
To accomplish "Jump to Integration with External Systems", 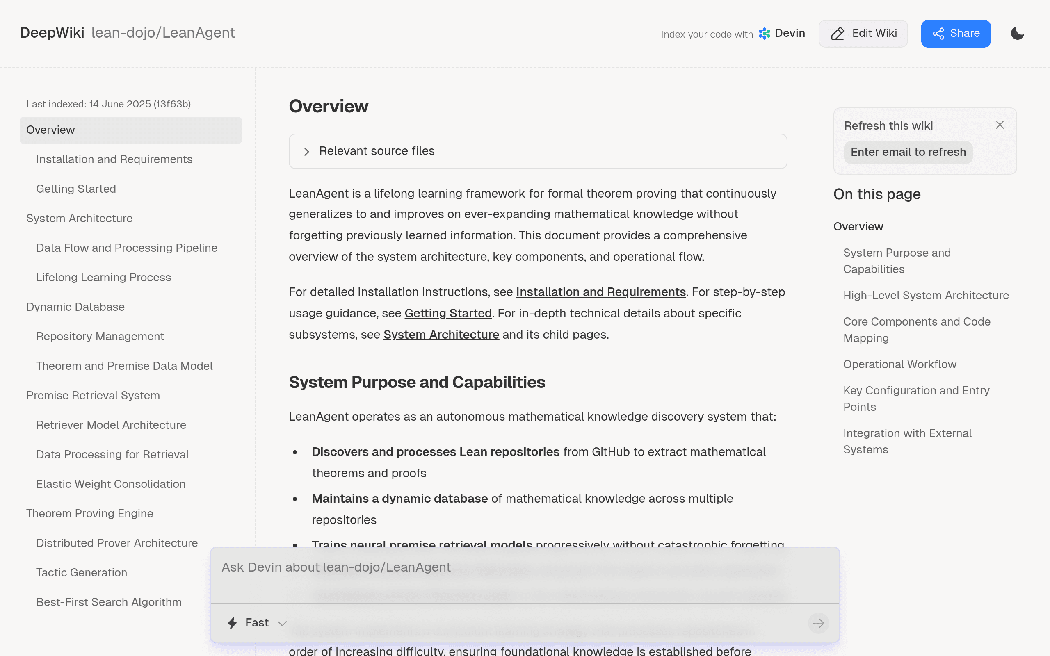I will pyautogui.click(x=907, y=441).
